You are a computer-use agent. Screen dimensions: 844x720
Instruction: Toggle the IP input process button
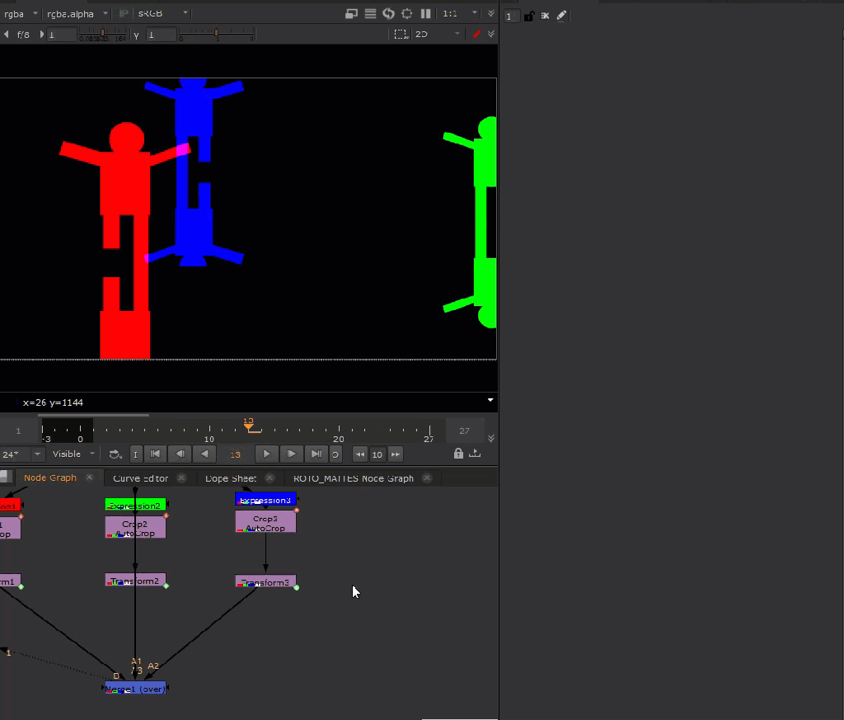(x=125, y=14)
